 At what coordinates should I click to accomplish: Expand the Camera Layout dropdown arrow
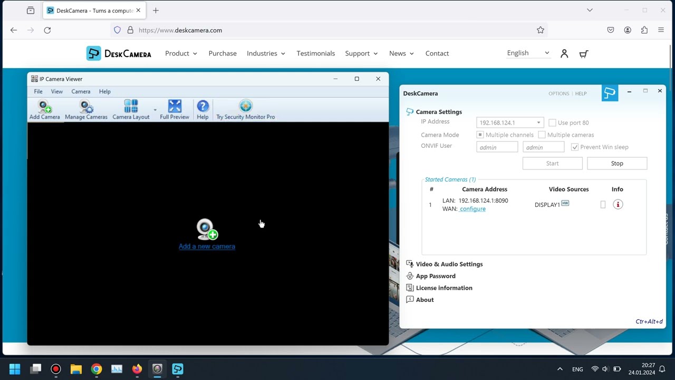[x=155, y=110]
